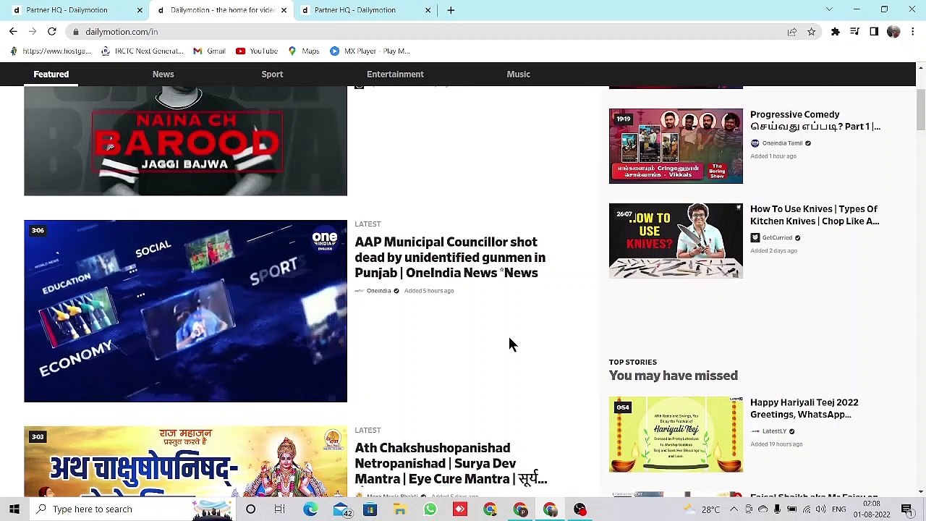This screenshot has height=521, width=926.
Task: Open AAP Municipal Councillor headline
Action: 450,258
